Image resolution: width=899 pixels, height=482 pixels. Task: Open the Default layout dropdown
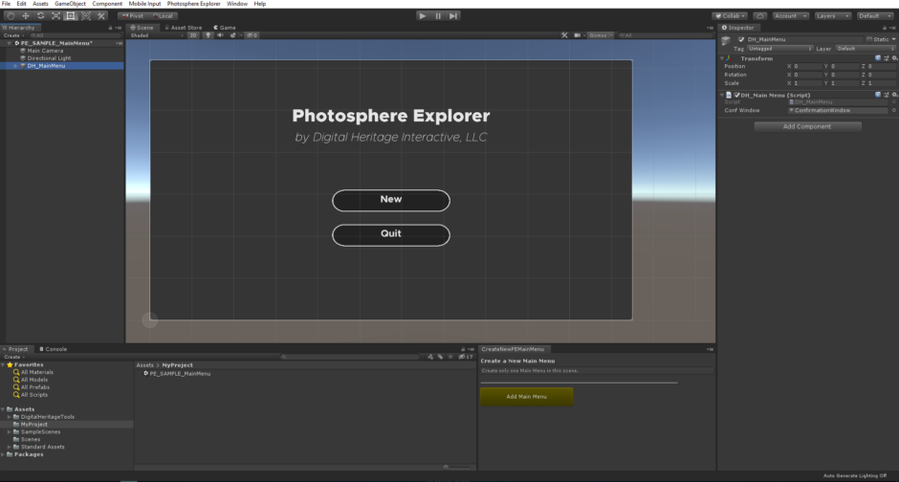[875, 16]
